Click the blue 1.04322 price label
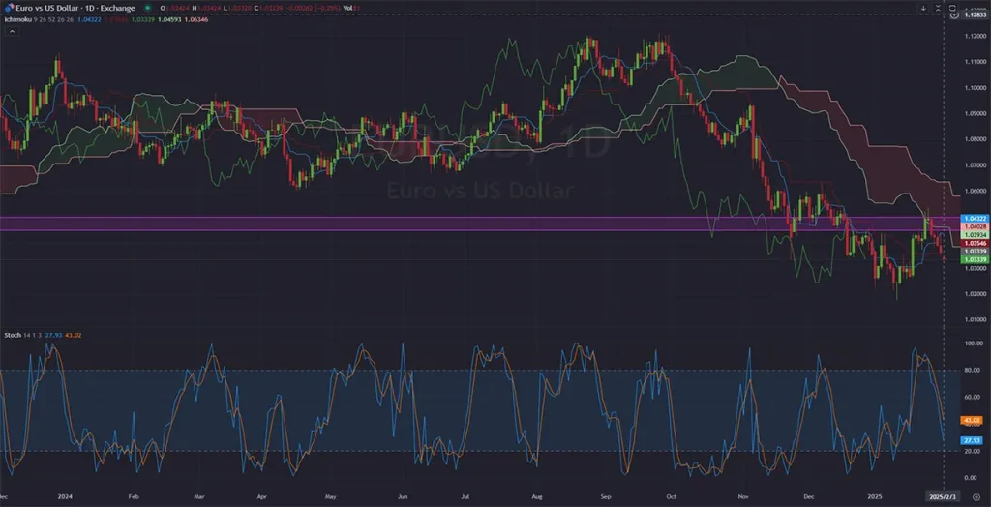Screen dimensions: 991x507 click(x=974, y=218)
